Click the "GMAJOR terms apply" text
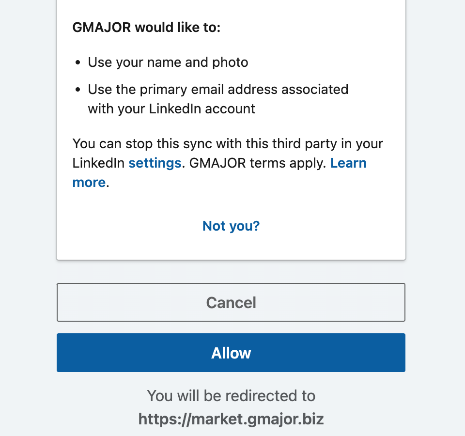Viewport: 465px width, 436px height. pos(257,163)
